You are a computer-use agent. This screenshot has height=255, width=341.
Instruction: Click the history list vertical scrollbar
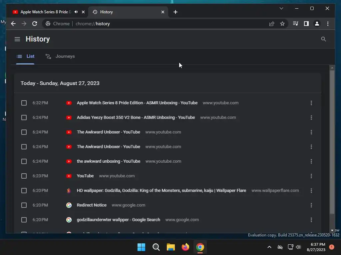[332, 142]
